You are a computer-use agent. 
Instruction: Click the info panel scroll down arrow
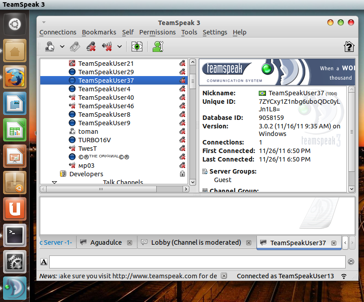pos(351,189)
